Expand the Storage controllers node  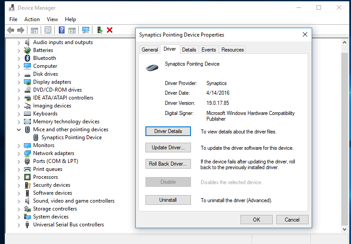click(19, 209)
